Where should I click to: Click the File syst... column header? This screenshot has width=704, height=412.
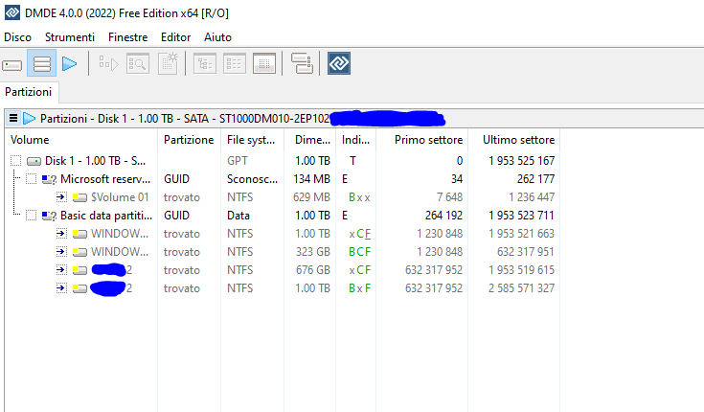252,140
